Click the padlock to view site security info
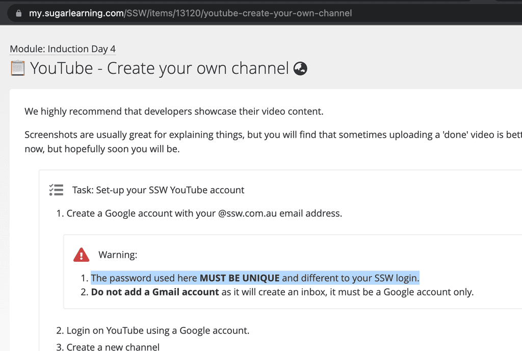The width and height of the screenshot is (522, 351). click(18, 13)
